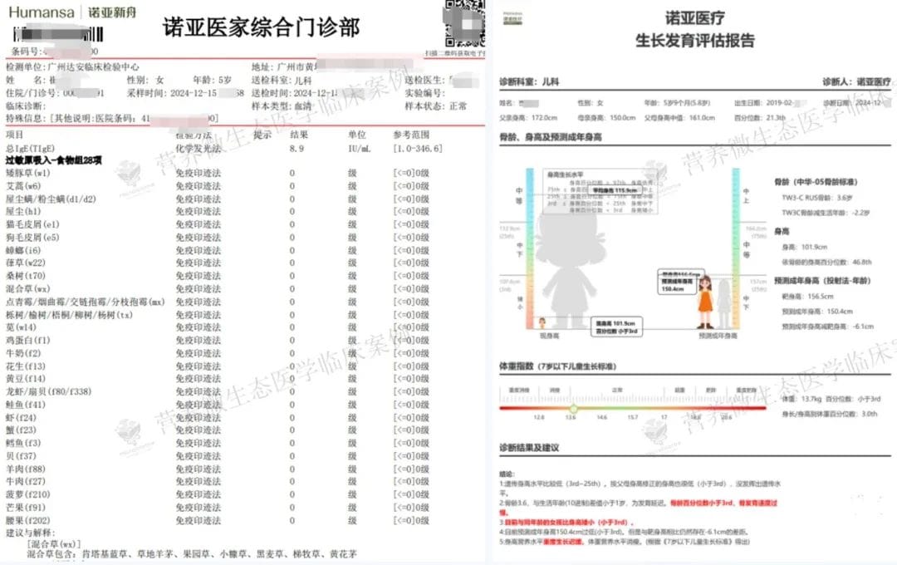Click the 牛奶(f2) row label
The image size is (897, 565).
(23, 353)
